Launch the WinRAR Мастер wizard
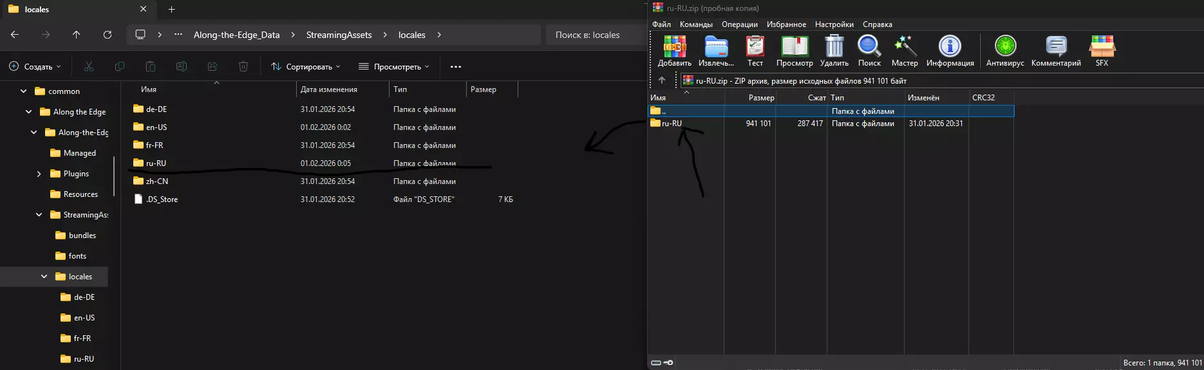1204x370 pixels. click(x=905, y=51)
